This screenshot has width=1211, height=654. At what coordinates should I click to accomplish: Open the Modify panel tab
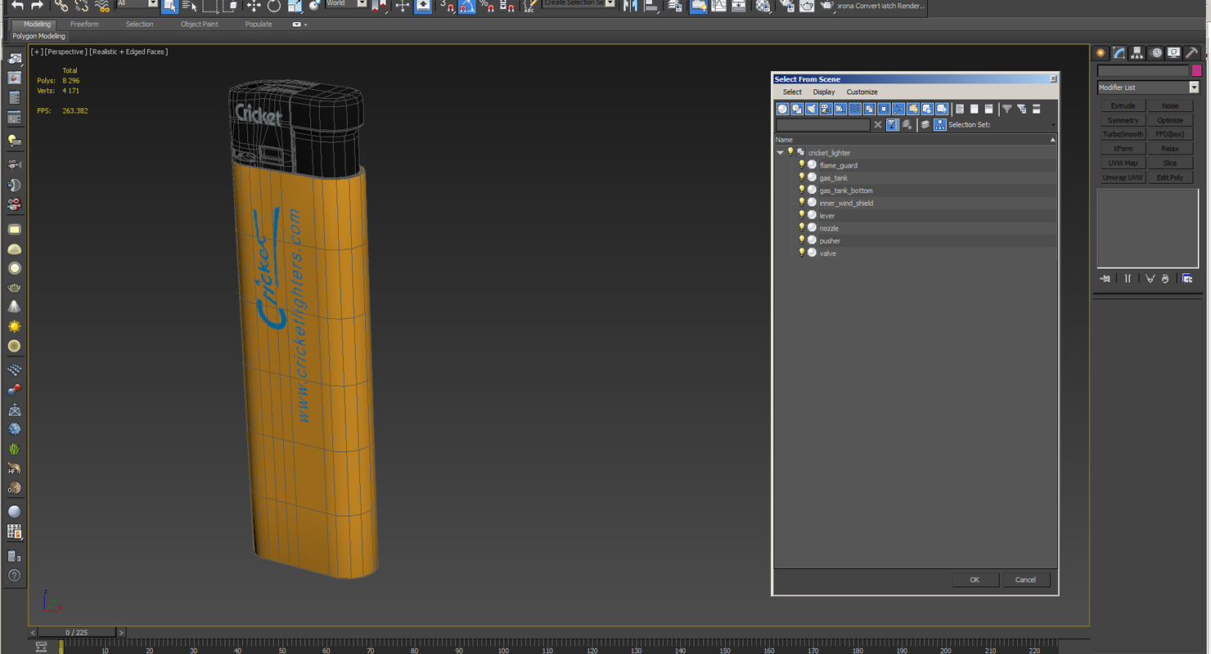click(x=1119, y=52)
